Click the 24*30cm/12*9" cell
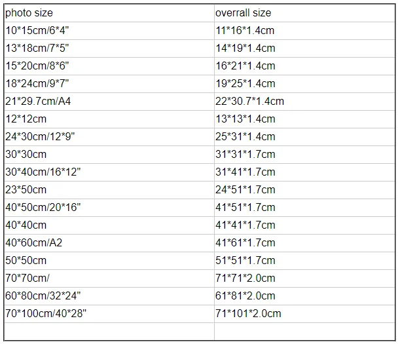398x344 pixels. point(40,137)
